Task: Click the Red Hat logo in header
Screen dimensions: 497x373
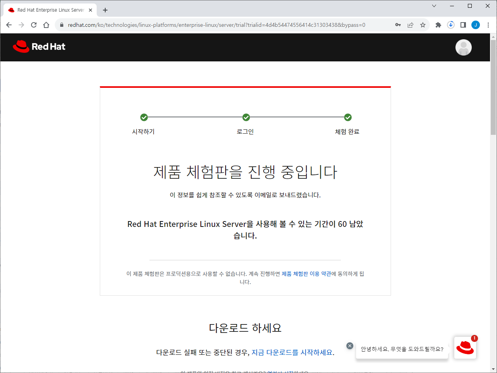Action: (39, 47)
